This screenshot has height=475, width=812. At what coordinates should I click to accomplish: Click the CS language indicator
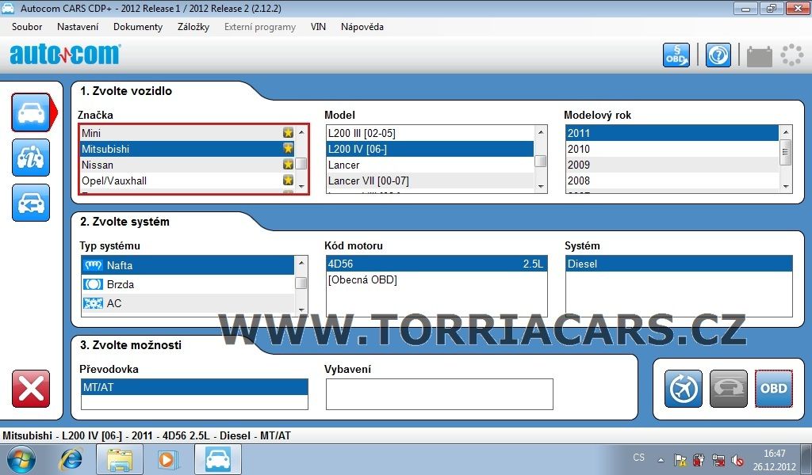pyautogui.click(x=638, y=458)
